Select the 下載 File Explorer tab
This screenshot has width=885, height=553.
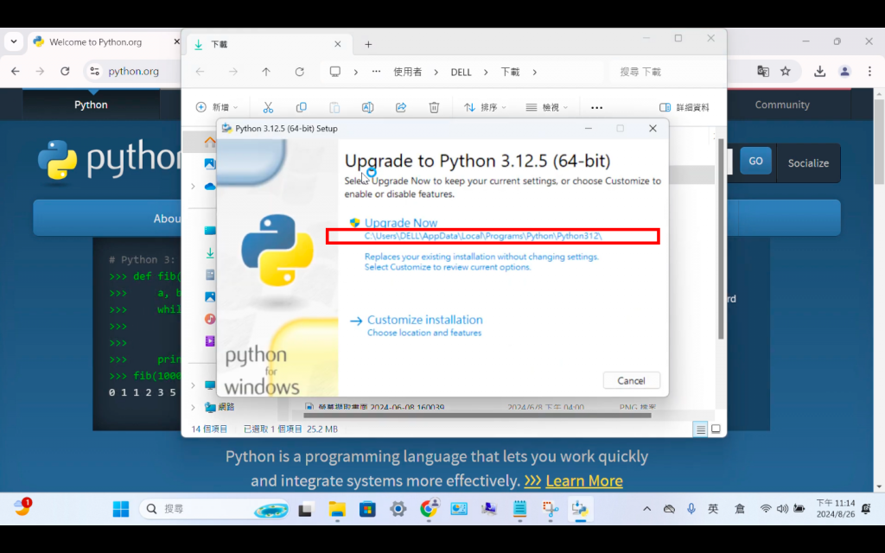point(268,44)
